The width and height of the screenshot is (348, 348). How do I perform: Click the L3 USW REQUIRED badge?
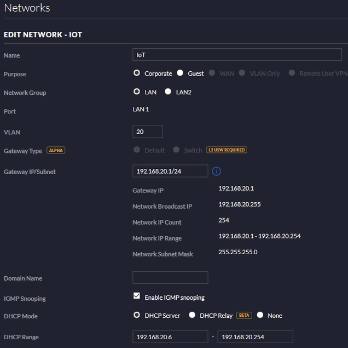coord(226,150)
